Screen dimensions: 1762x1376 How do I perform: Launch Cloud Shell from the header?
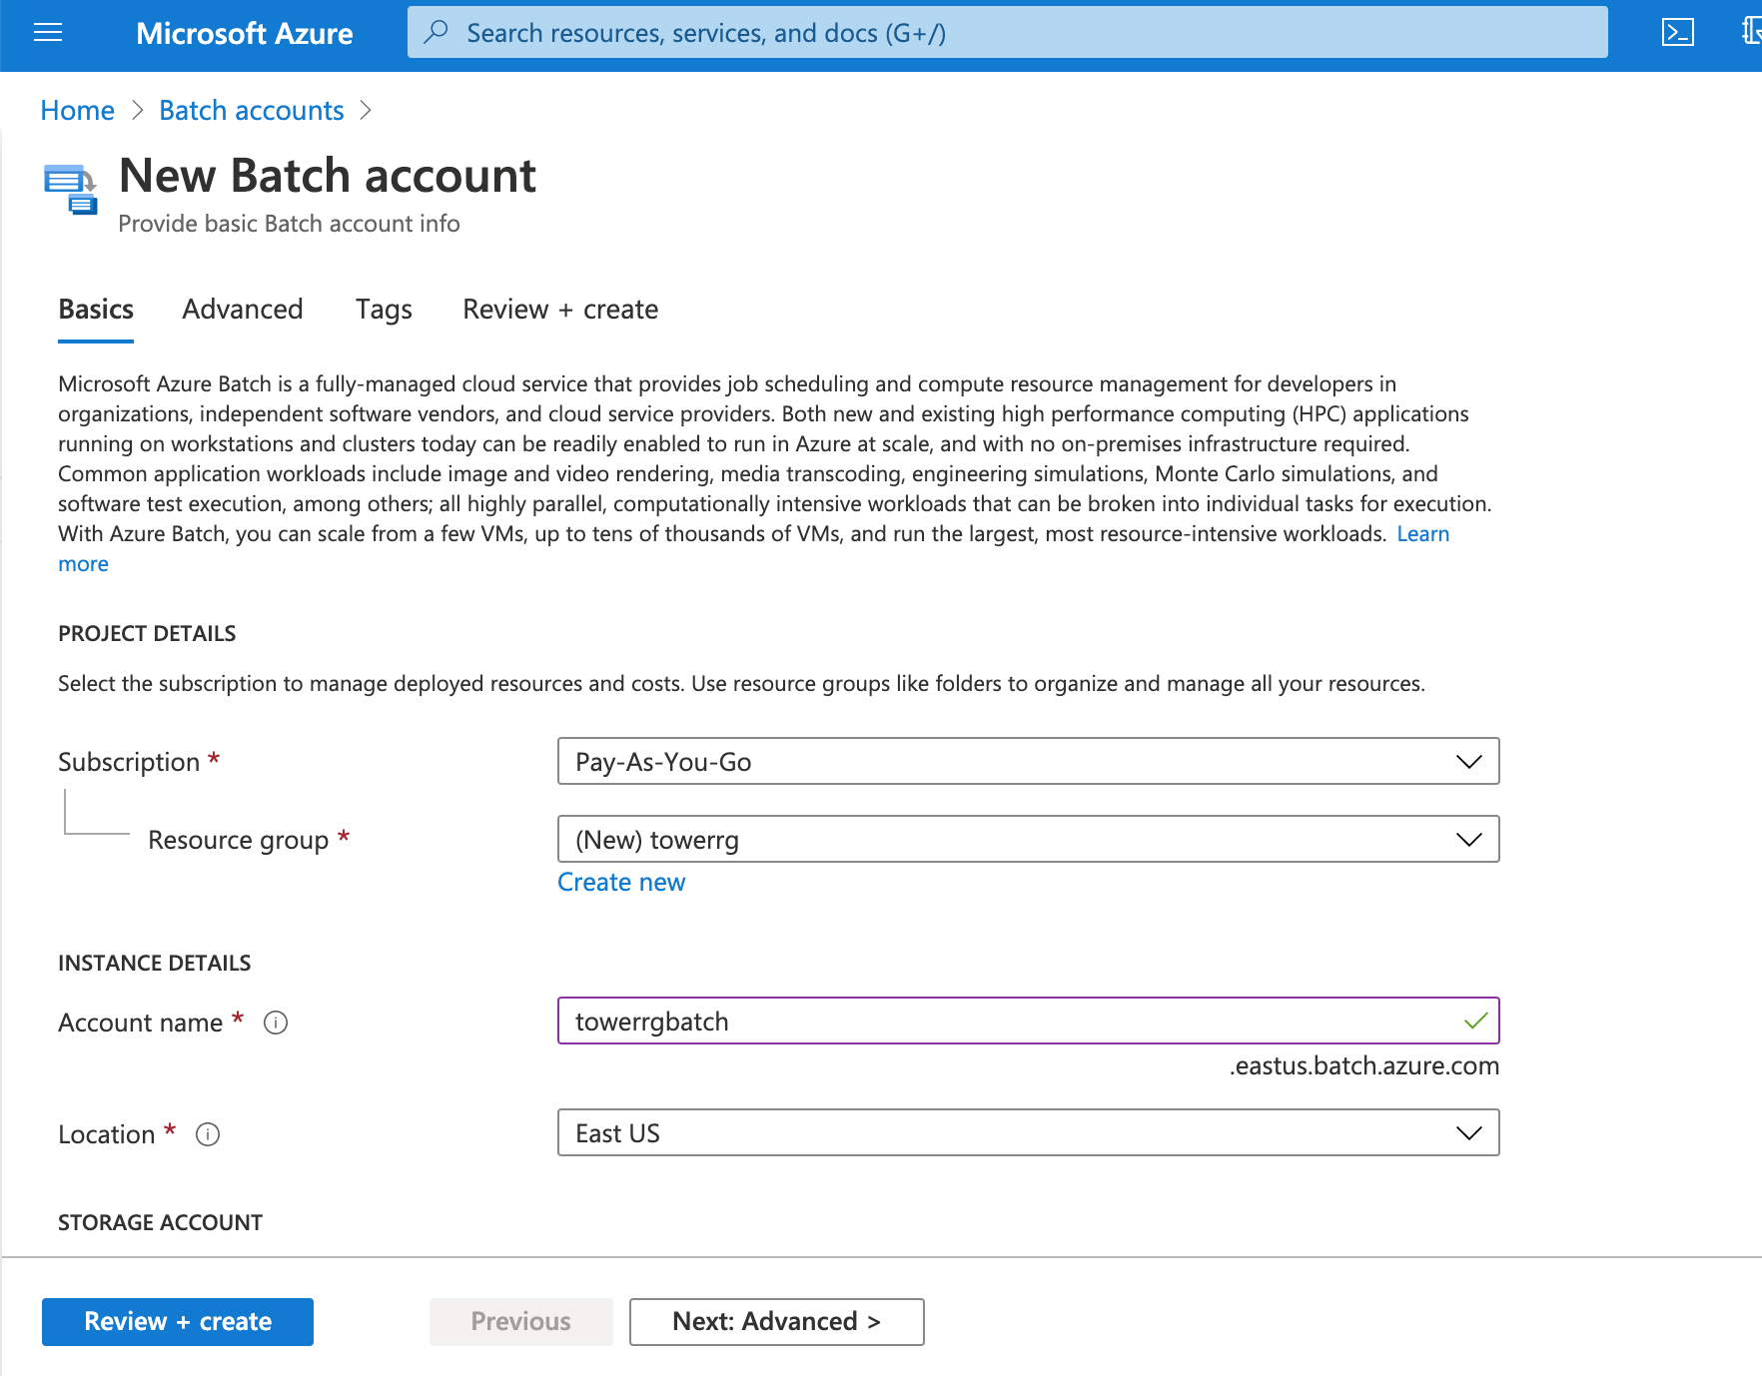click(1677, 33)
